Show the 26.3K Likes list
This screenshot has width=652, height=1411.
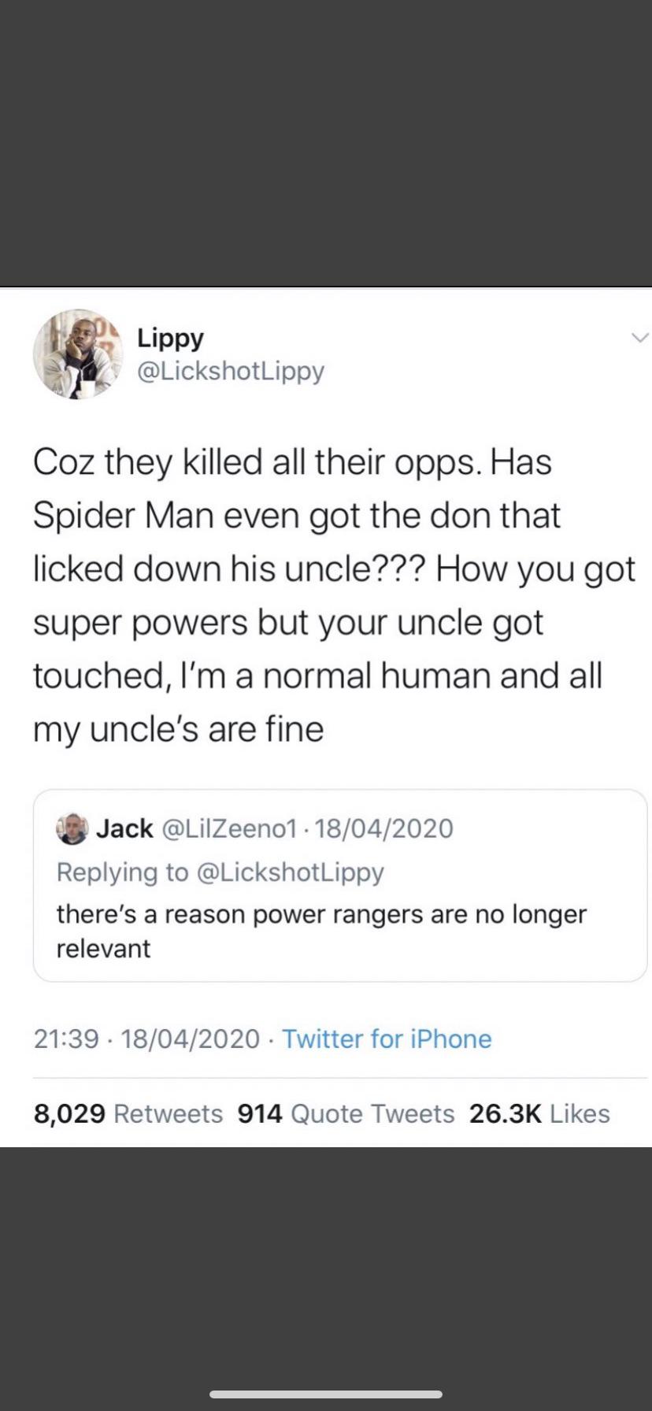tap(539, 1113)
